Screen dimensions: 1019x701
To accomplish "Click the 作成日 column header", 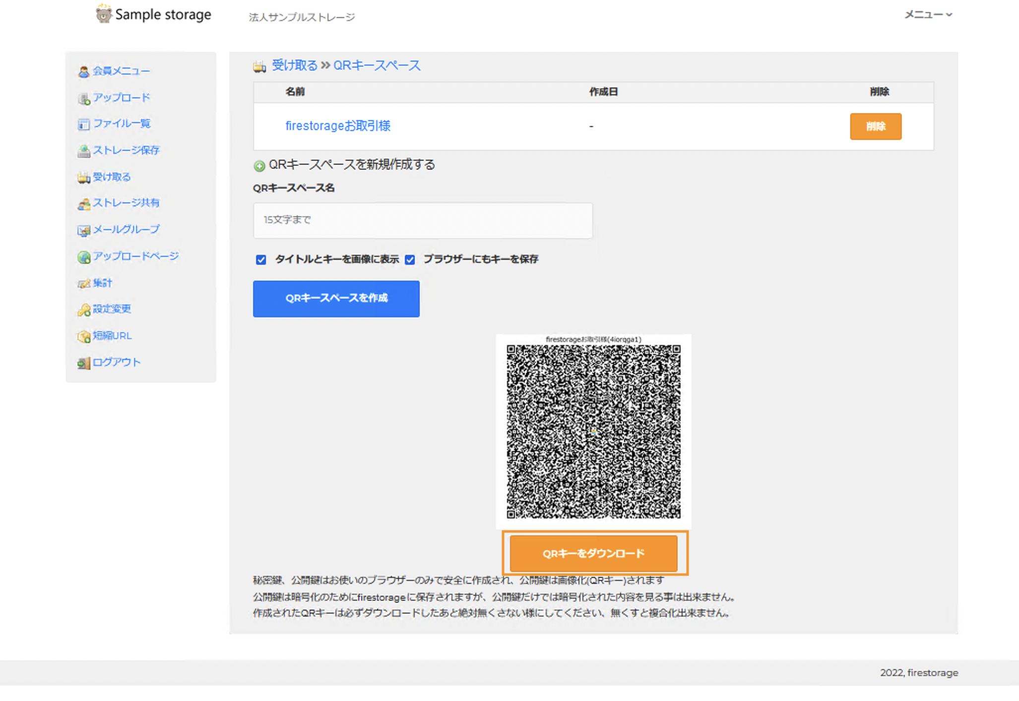I will click(x=603, y=92).
